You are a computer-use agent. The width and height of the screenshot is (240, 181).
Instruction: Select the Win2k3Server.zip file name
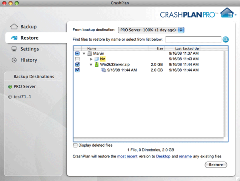click(x=115, y=64)
